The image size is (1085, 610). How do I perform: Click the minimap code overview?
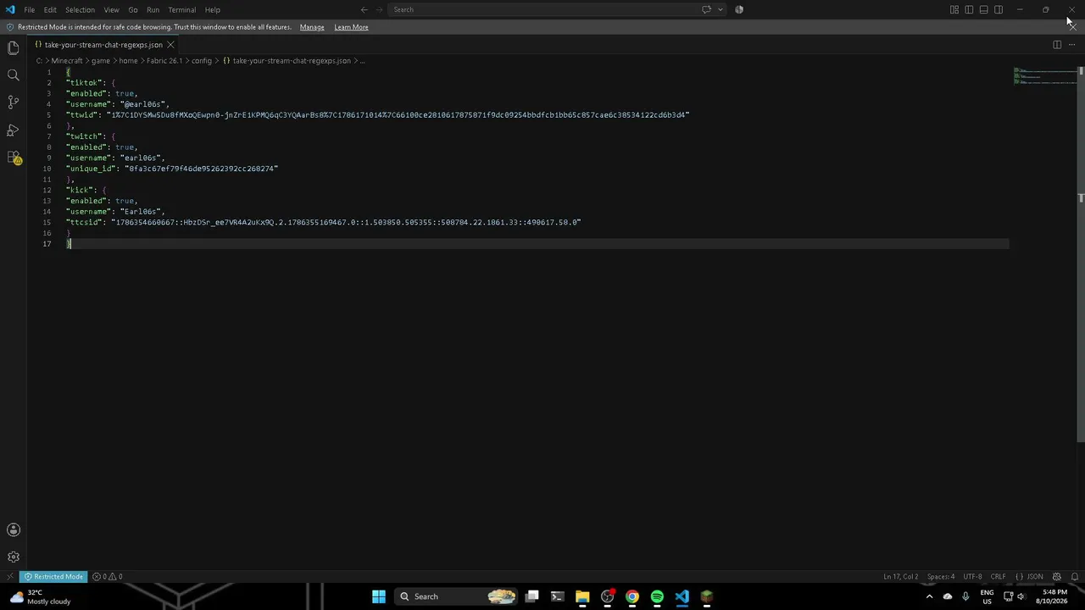[x=1044, y=76]
